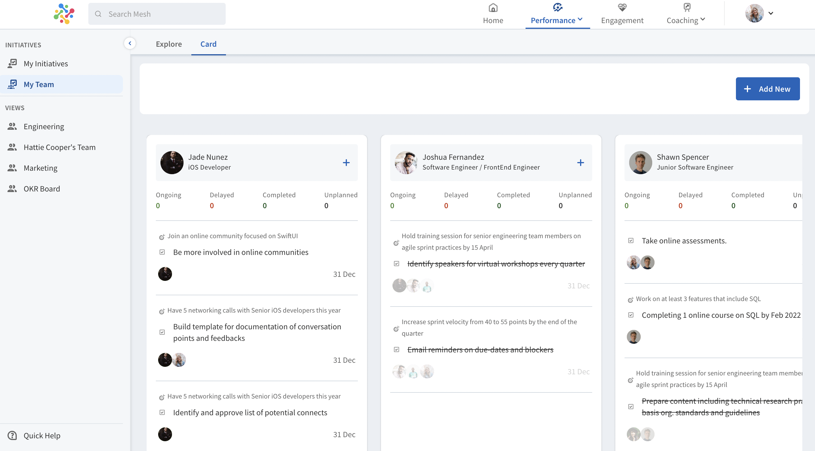
Task: Click the Performance gauge icon
Action: coord(558,7)
